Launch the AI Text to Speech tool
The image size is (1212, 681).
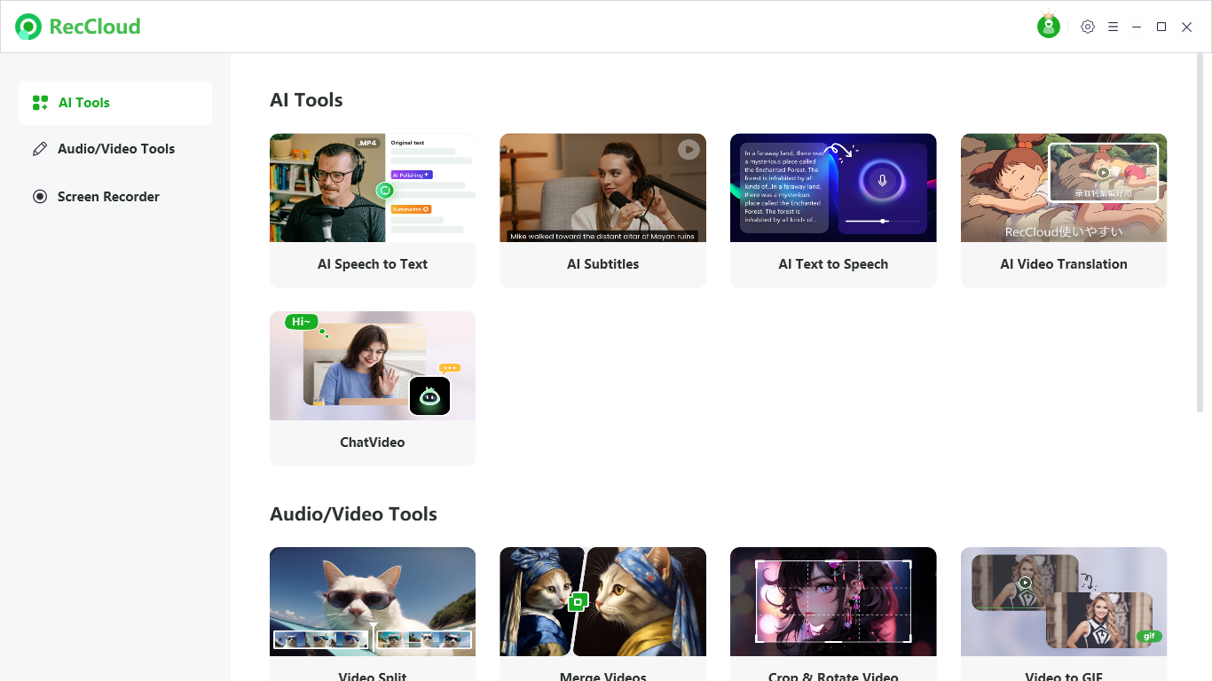coord(832,210)
